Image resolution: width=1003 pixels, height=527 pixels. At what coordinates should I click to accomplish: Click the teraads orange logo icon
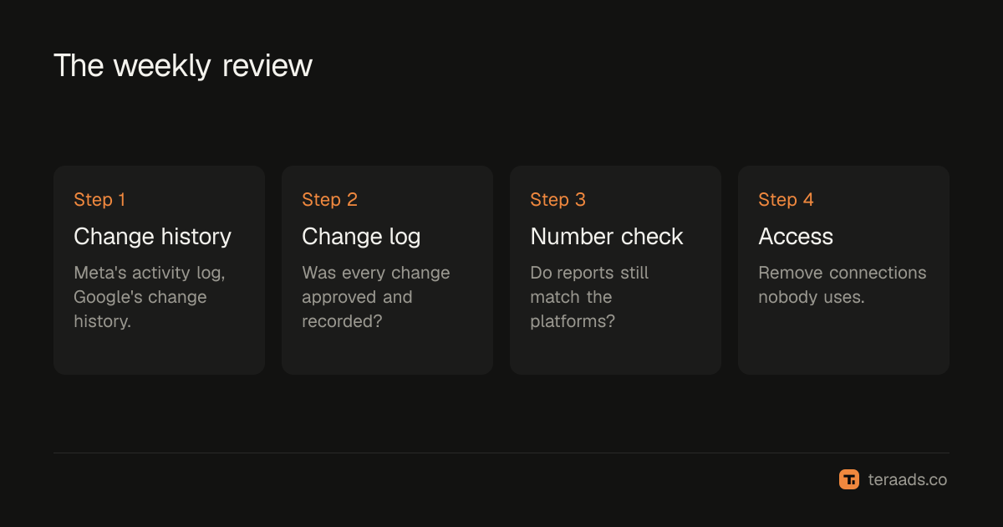849,479
